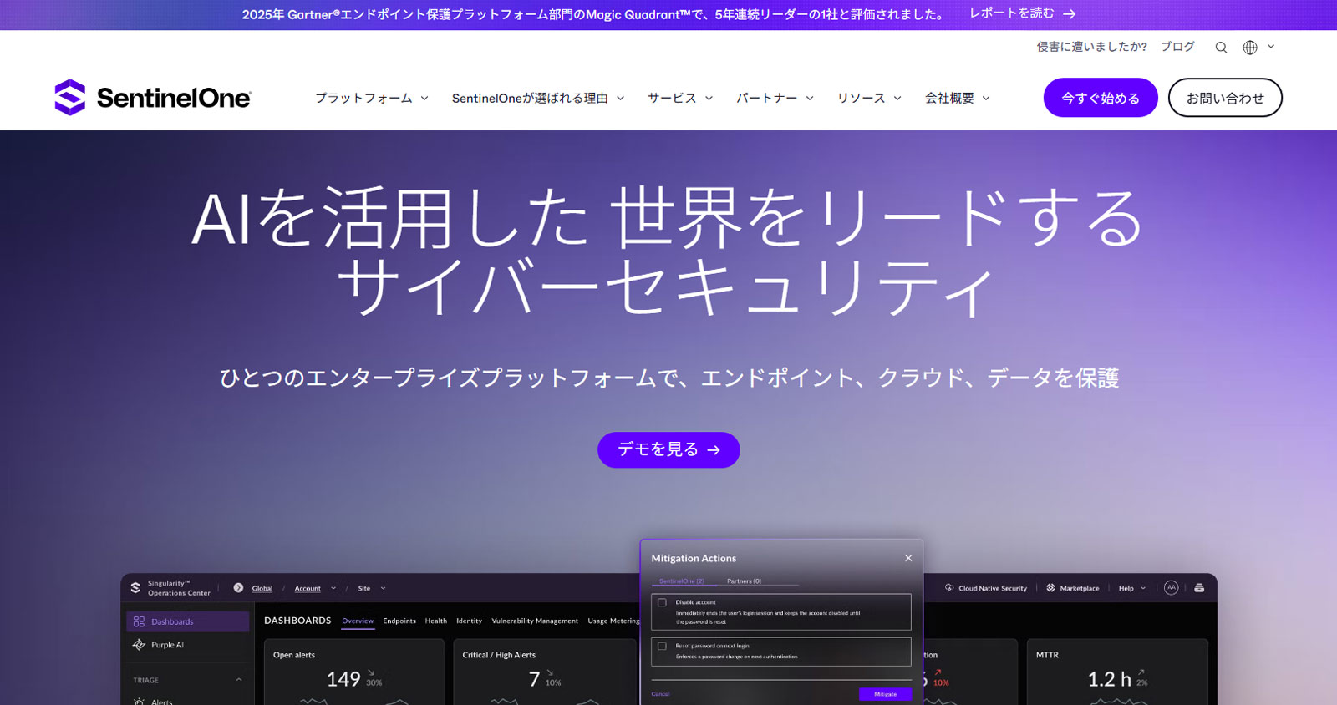Check Reset password on next login

[x=662, y=646]
